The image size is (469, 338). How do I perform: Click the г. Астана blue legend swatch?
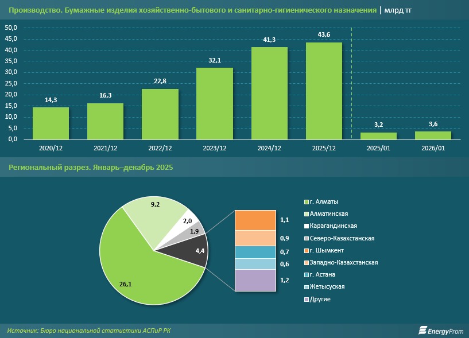pos(306,275)
